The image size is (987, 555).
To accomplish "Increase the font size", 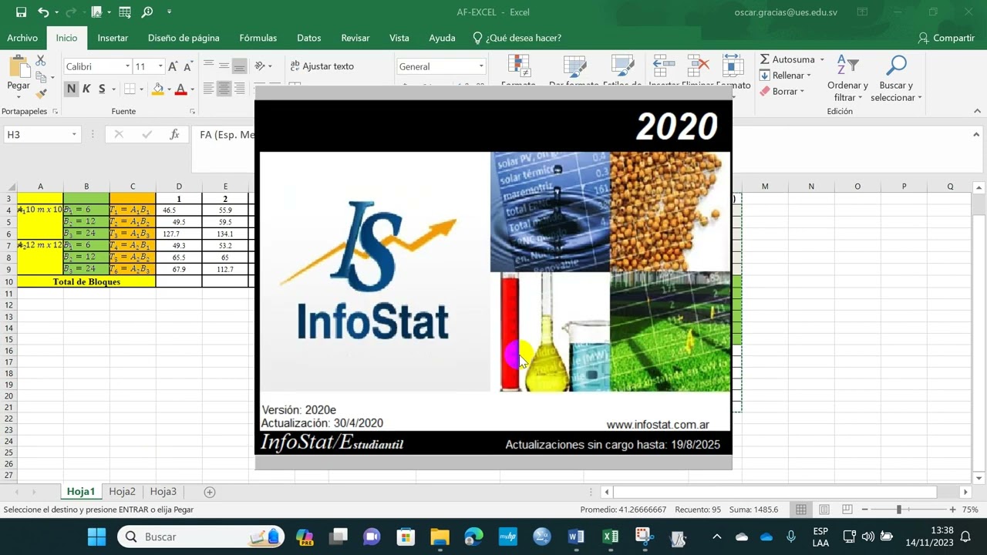I will click(x=173, y=66).
